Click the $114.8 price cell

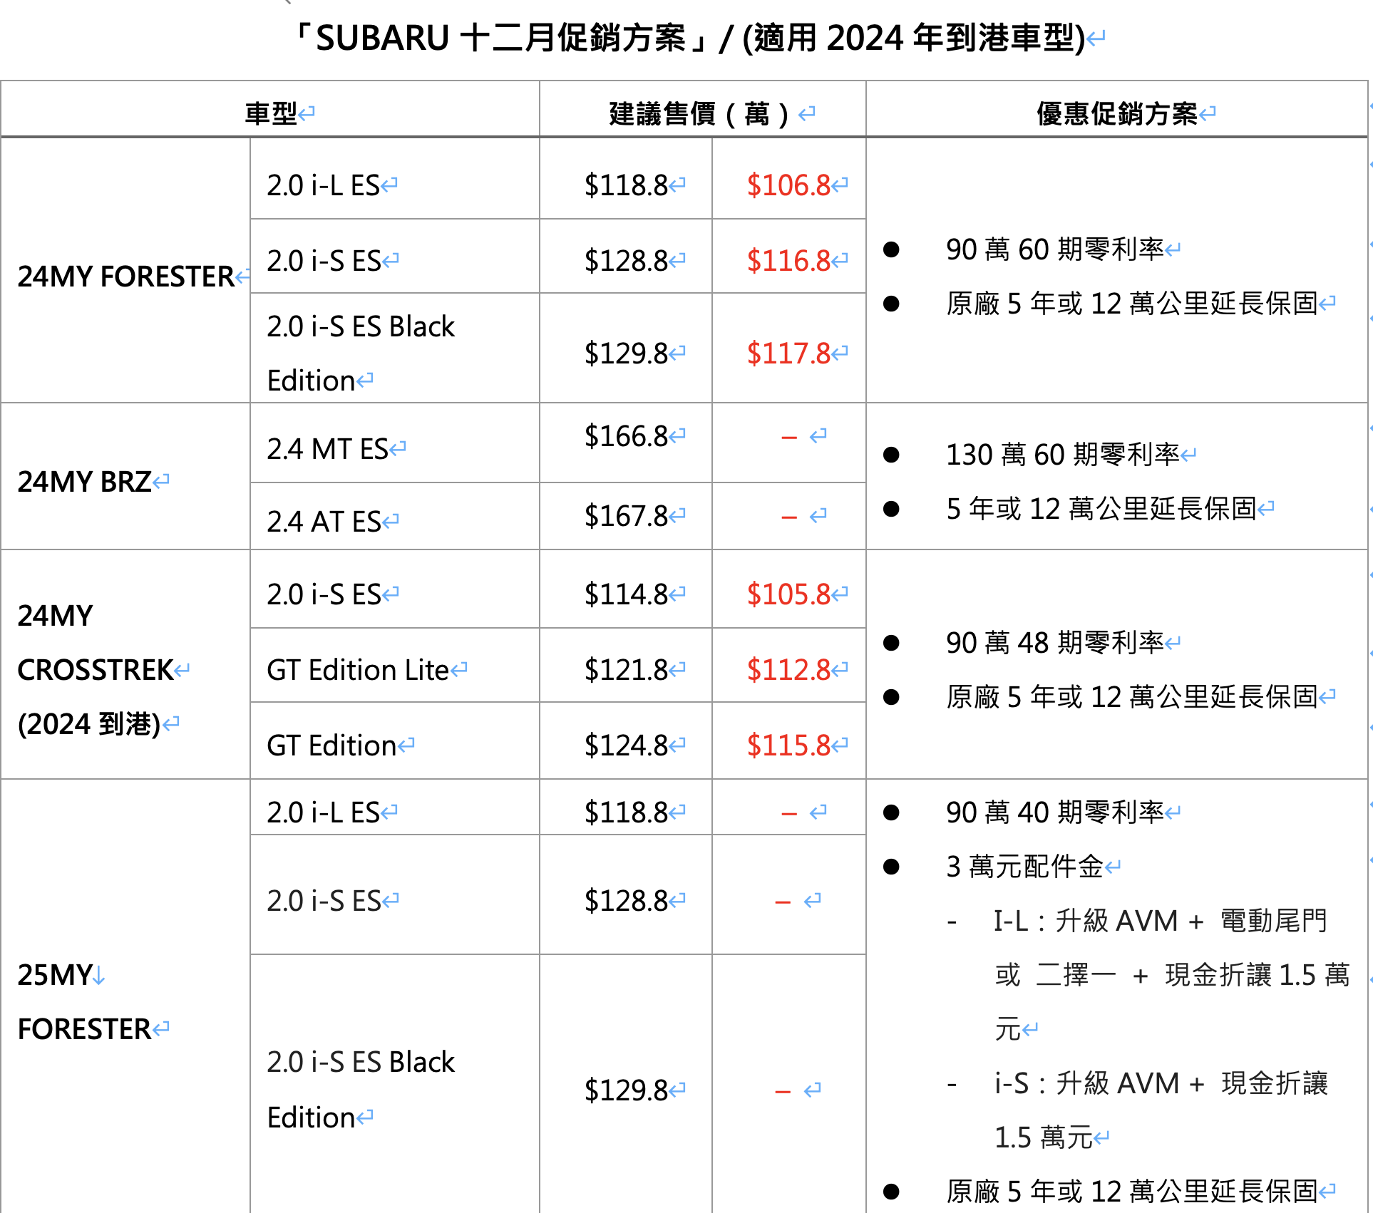click(626, 594)
